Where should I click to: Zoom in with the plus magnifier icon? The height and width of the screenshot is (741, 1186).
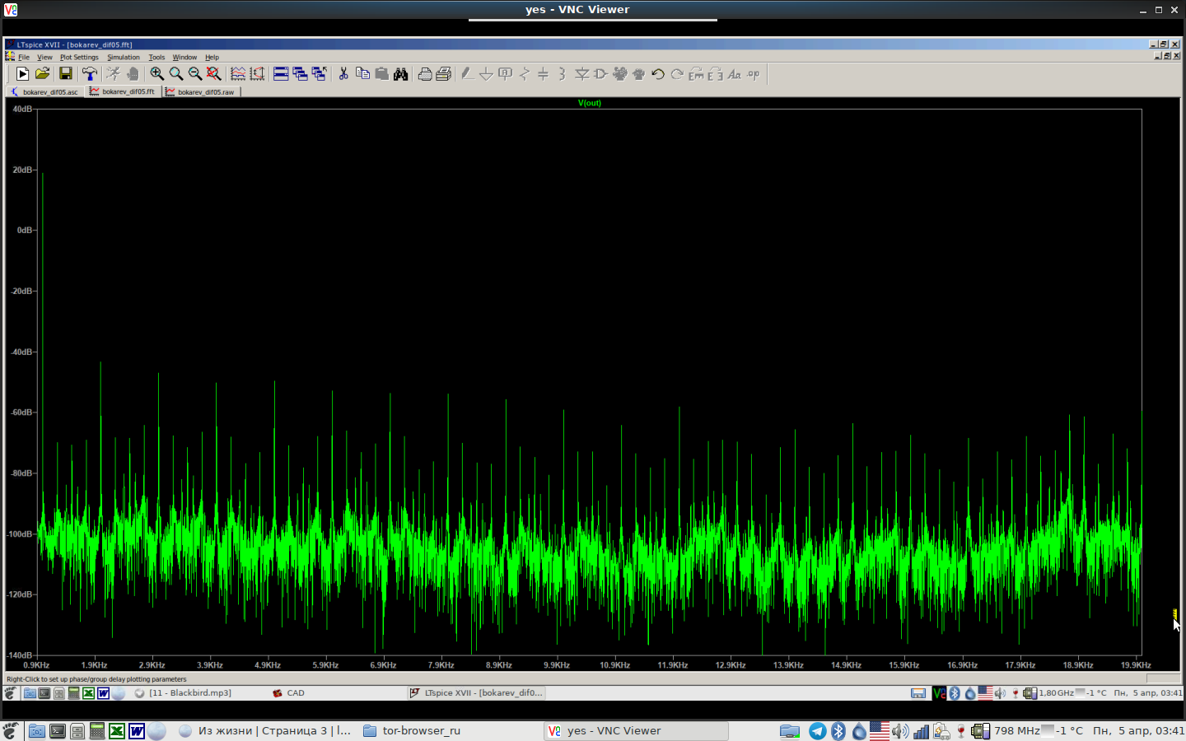[x=156, y=74]
